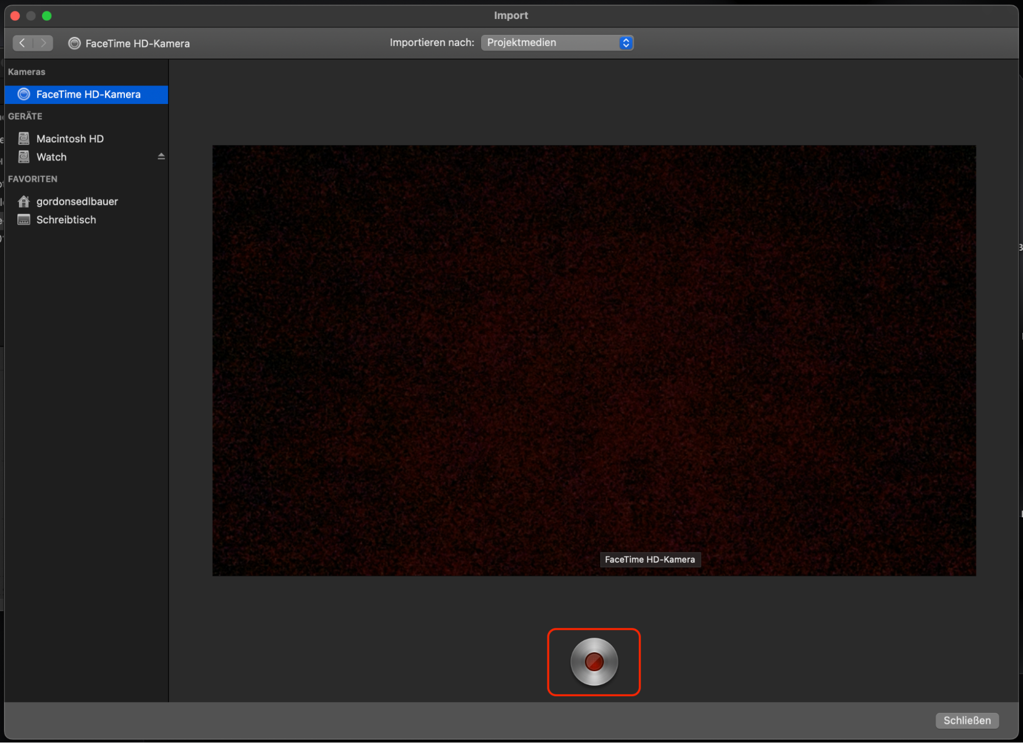Viewport: 1023px width, 743px height.
Task: Go forward with the right chevron
Action: click(43, 43)
